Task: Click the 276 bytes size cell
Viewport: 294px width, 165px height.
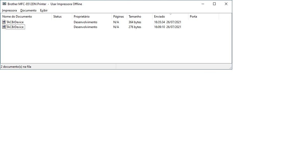Action: tap(135, 27)
